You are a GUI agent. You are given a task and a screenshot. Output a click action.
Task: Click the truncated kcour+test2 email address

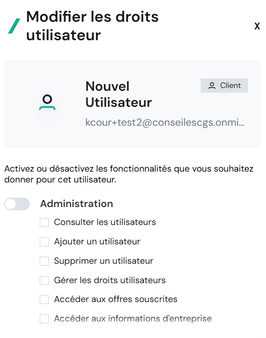[x=165, y=122]
